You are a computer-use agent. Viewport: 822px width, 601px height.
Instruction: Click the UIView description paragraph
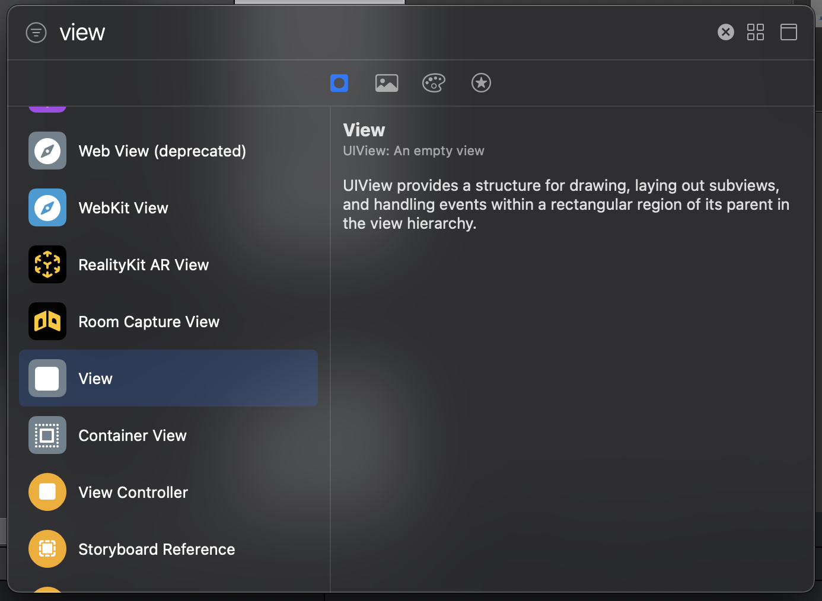click(x=566, y=204)
